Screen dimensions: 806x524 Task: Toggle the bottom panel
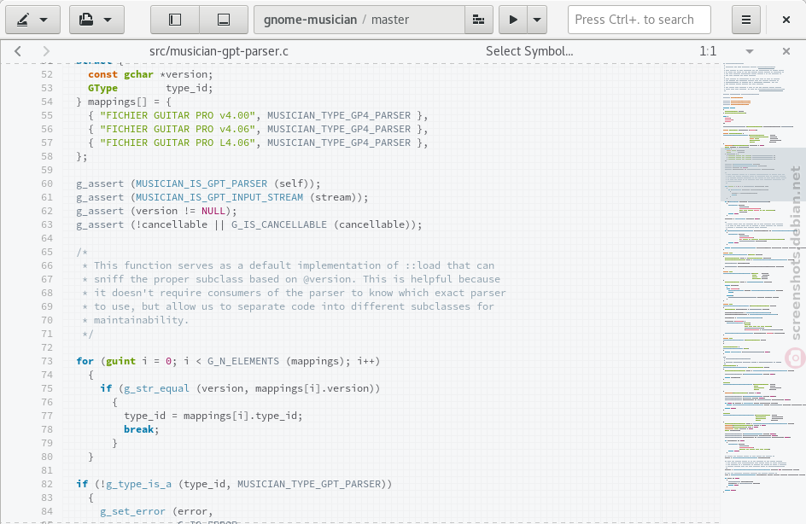(224, 20)
